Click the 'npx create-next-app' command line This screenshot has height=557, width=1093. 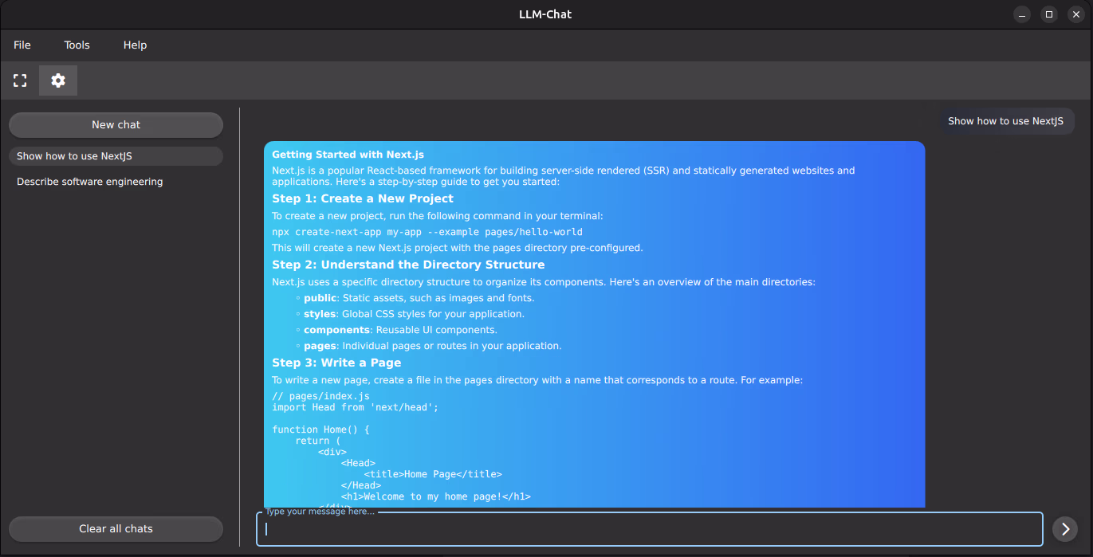(427, 232)
